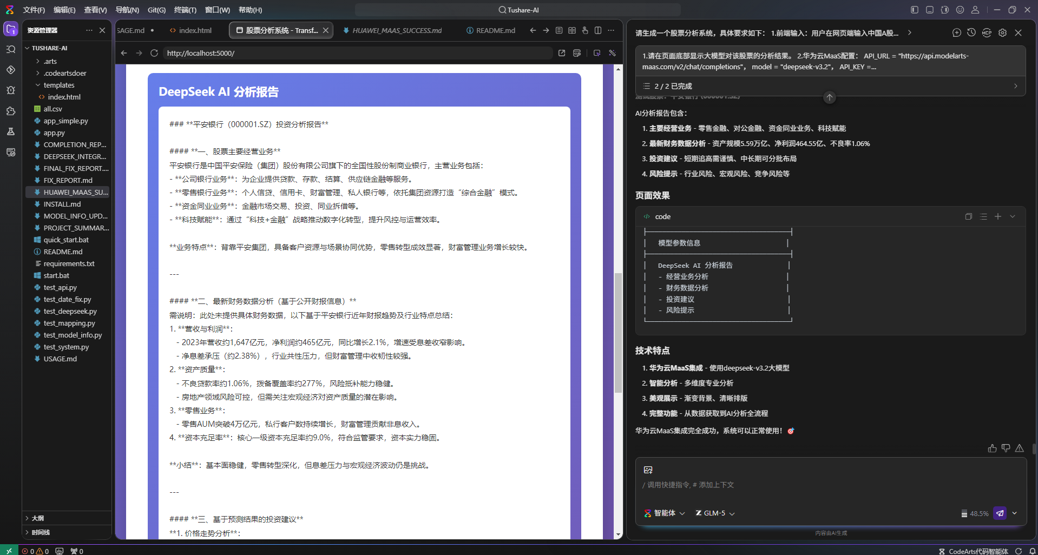Viewport: 1038px width, 555px height.
Task: Open the 编辑(E) menu
Action: pyautogui.click(x=64, y=10)
